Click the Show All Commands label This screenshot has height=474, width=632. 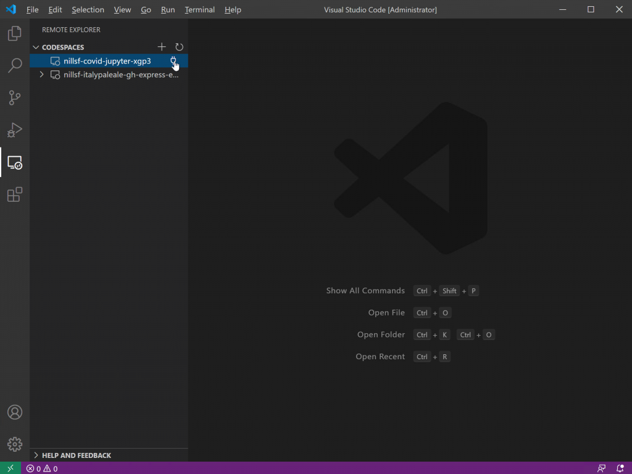pos(365,291)
